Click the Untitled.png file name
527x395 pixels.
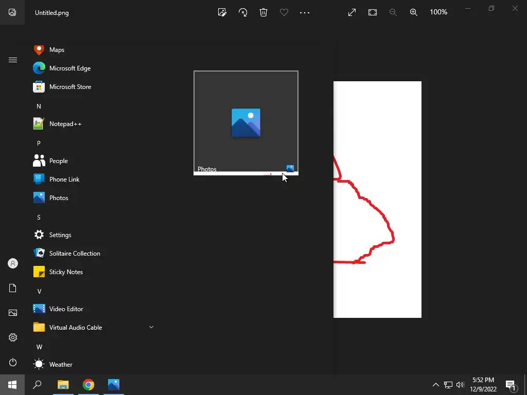coord(52,13)
